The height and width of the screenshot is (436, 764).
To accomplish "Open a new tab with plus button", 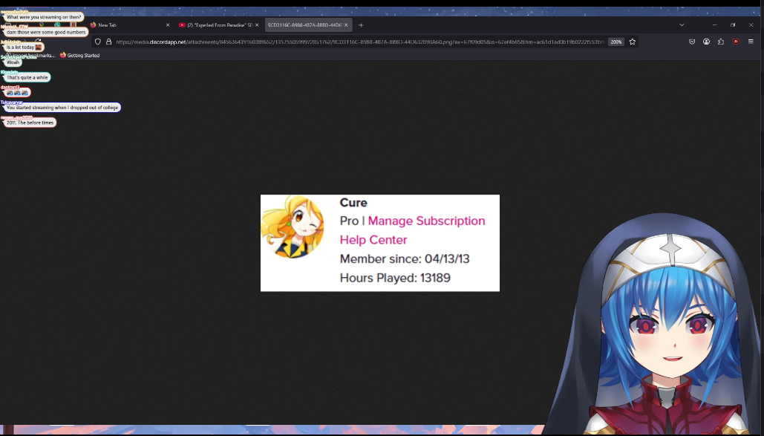I will 361,25.
